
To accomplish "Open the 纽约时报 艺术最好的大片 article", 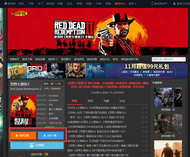I will [x=97, y=131].
